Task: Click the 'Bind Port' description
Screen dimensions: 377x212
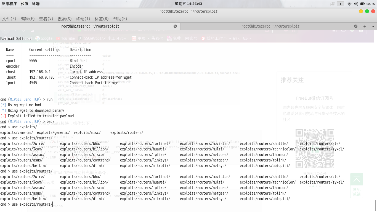Action: [78, 61]
